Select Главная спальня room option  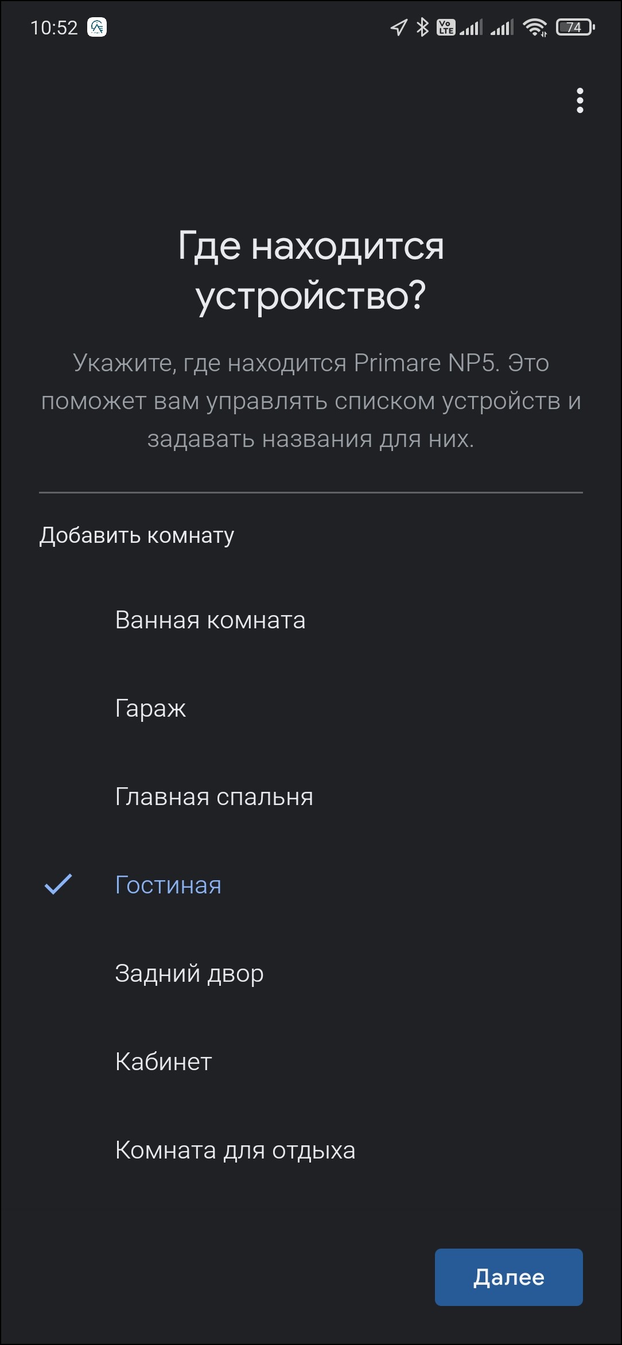tap(214, 797)
